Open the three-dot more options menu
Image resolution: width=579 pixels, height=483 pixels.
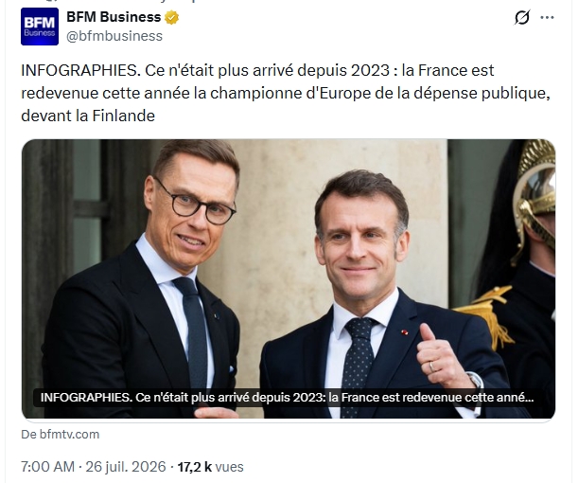(547, 17)
